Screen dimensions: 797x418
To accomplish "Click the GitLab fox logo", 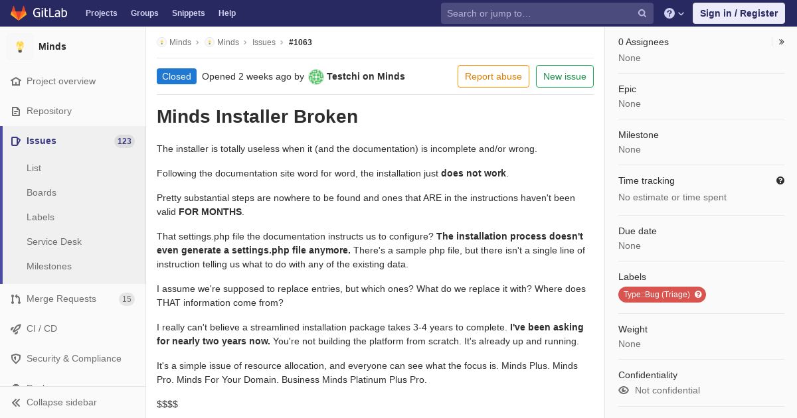I will point(19,13).
